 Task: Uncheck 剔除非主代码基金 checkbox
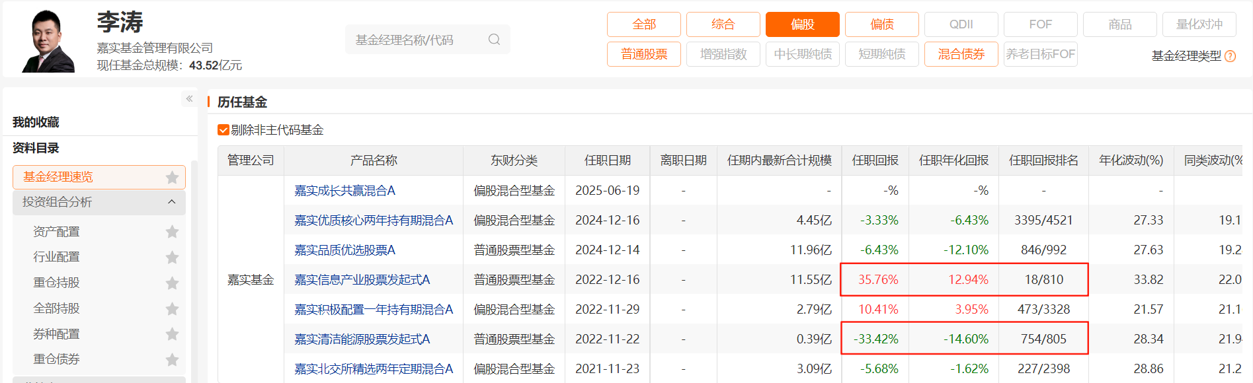tap(223, 130)
